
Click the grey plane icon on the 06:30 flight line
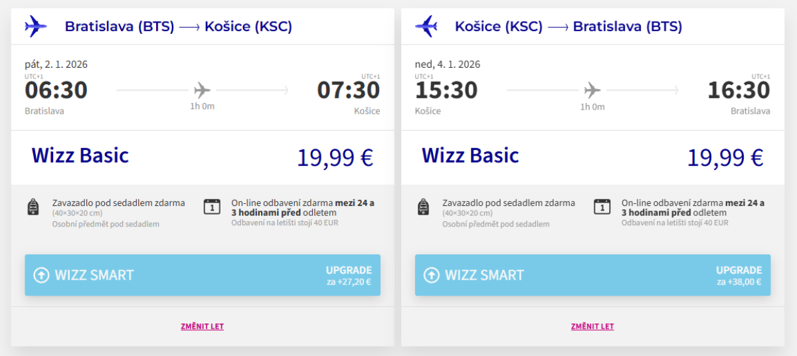click(202, 90)
